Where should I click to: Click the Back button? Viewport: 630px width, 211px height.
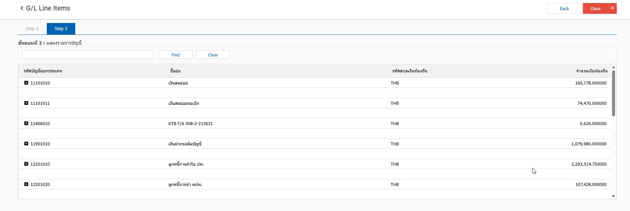[x=564, y=8]
